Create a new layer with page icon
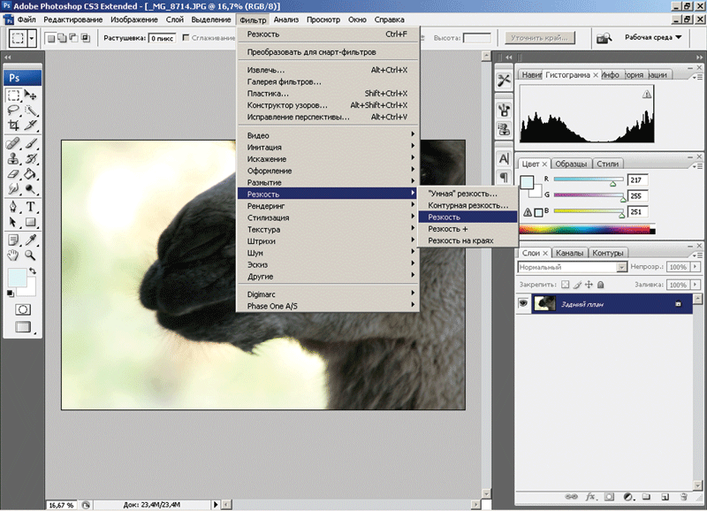Image resolution: width=707 pixels, height=511 pixels. [x=665, y=497]
